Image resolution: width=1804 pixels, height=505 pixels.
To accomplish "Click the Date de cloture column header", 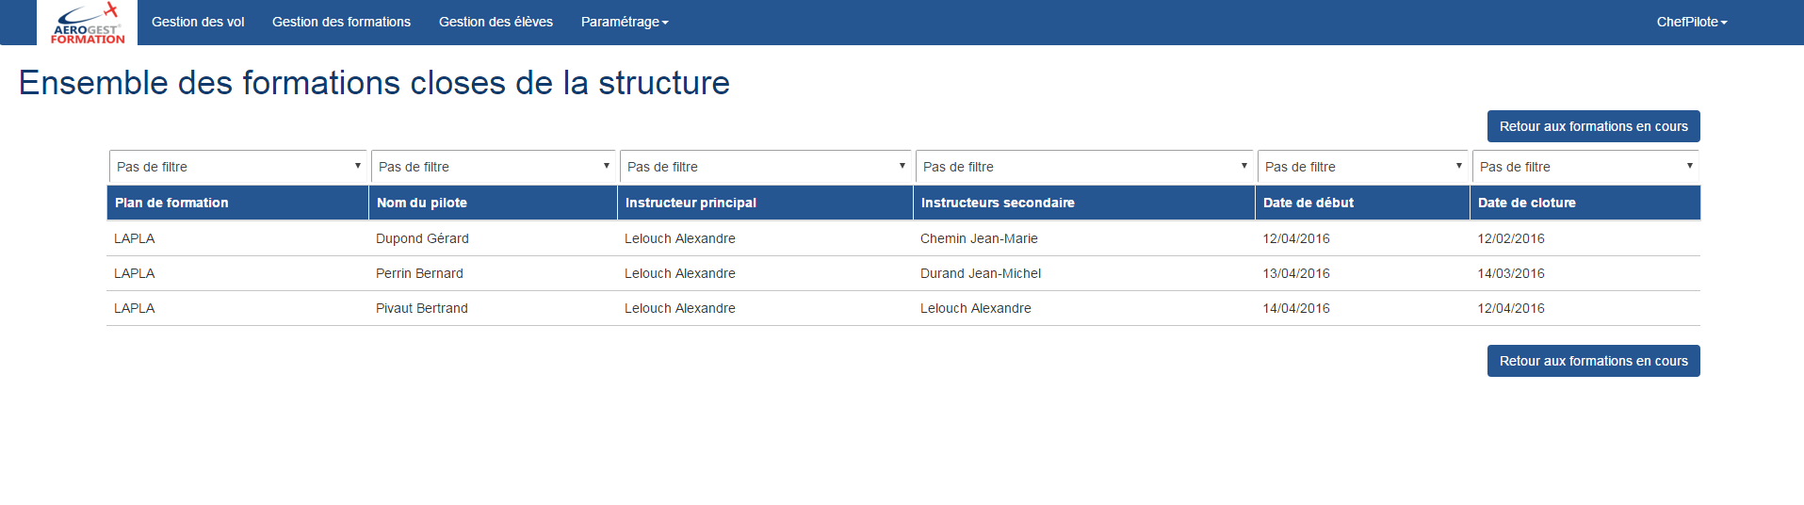I will click(x=1585, y=203).
